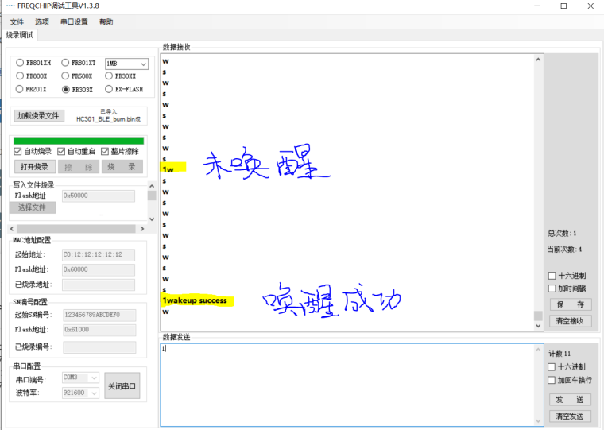Click the 关闭串口 button

[x=122, y=385]
